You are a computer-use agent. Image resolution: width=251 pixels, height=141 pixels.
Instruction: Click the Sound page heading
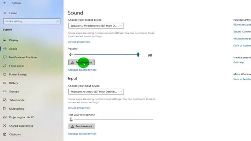(x=76, y=13)
